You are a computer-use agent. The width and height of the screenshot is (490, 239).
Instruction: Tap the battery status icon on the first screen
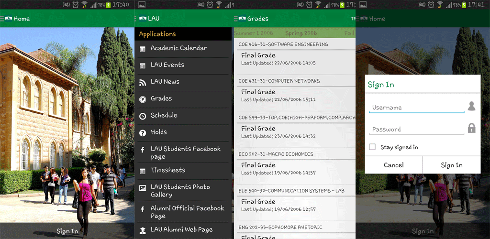(109, 5)
